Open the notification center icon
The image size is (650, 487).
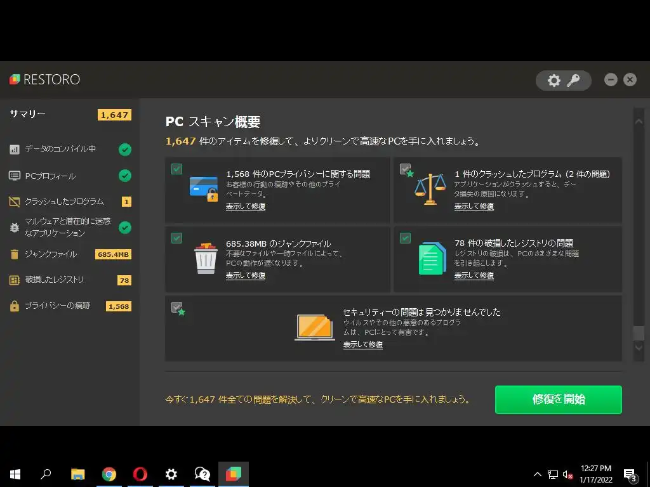pos(630,474)
